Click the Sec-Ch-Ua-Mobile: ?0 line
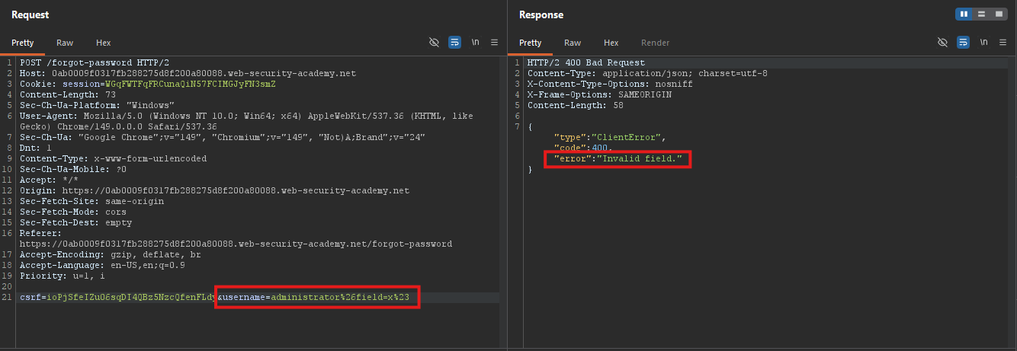 coord(73,170)
